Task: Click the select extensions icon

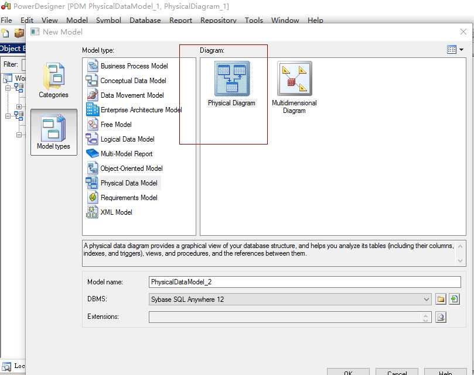Action: pyautogui.click(x=441, y=317)
